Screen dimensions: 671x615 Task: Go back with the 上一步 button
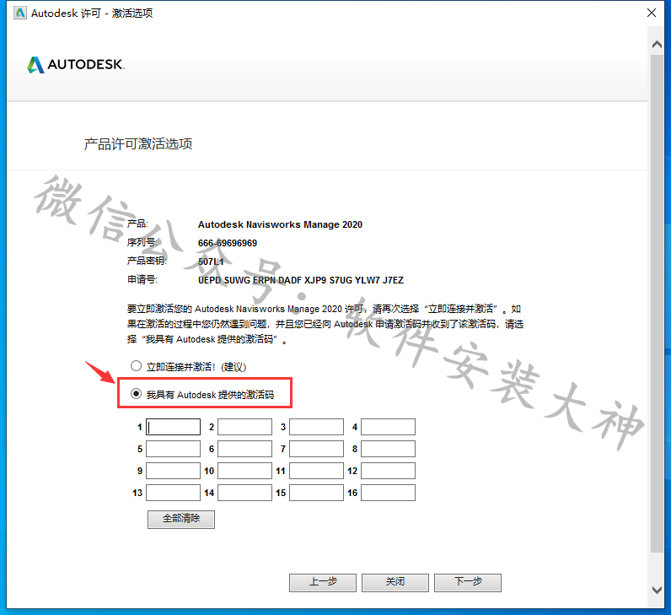click(323, 582)
